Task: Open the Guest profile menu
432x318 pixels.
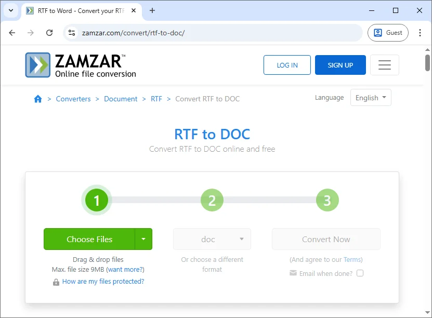Action: point(388,32)
